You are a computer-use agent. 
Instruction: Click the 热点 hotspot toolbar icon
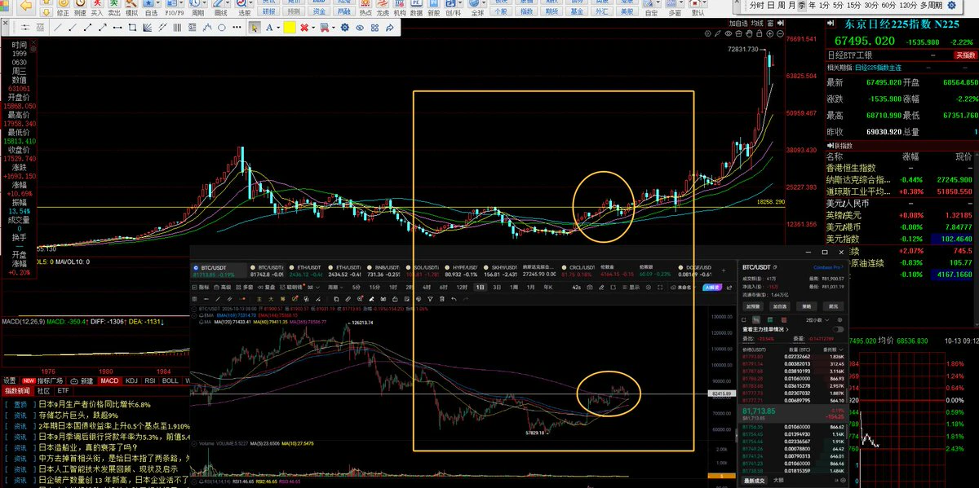[x=365, y=9]
